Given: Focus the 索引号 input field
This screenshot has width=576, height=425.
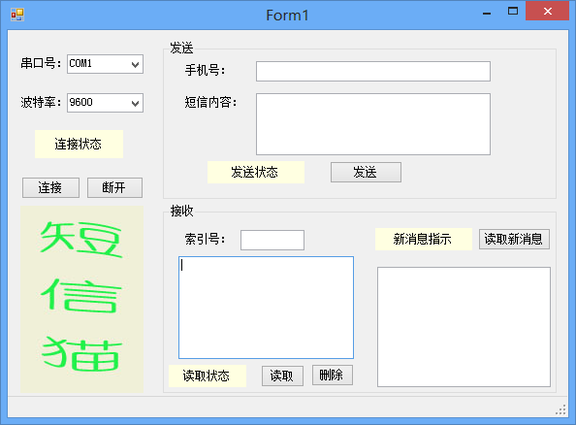Looking at the screenshot, I should (x=272, y=240).
